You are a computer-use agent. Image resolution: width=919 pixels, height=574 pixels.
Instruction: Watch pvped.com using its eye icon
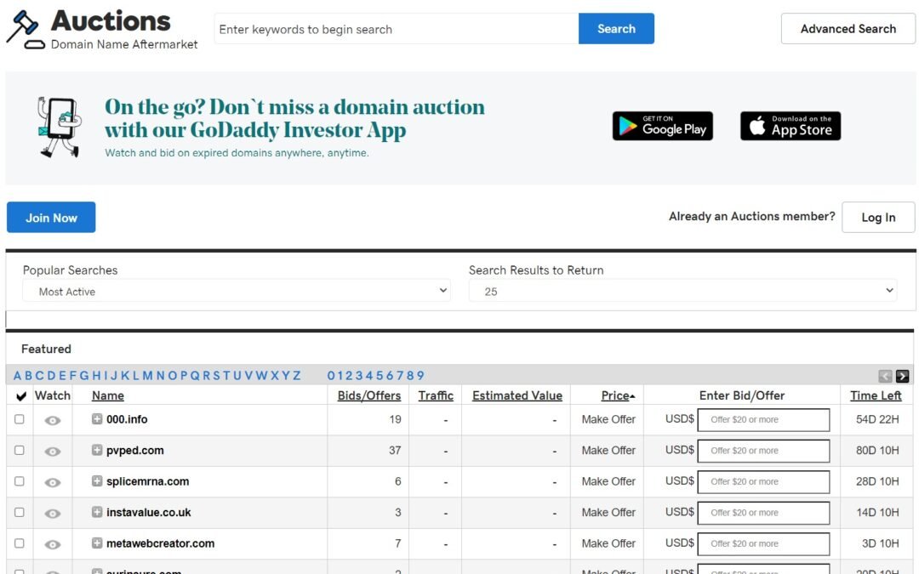click(x=53, y=452)
